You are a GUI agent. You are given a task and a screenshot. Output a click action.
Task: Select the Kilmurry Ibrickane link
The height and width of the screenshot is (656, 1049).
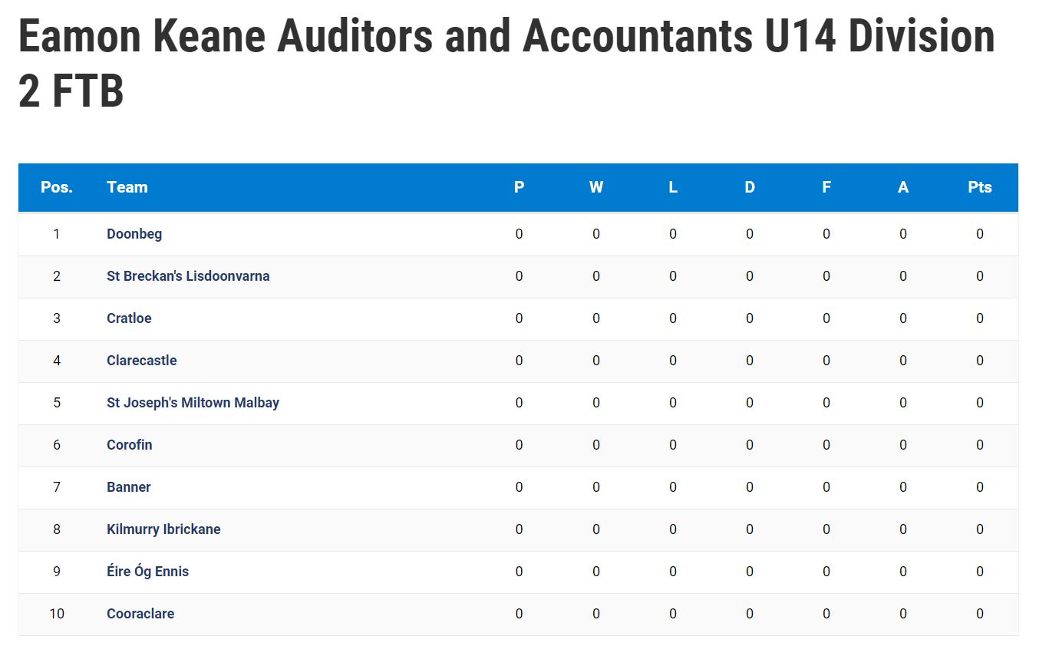coord(163,529)
